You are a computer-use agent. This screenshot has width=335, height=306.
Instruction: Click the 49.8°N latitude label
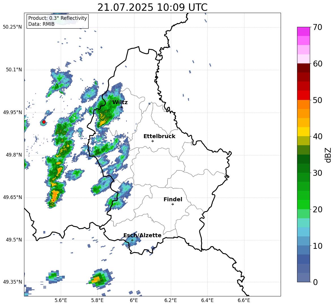point(14,155)
